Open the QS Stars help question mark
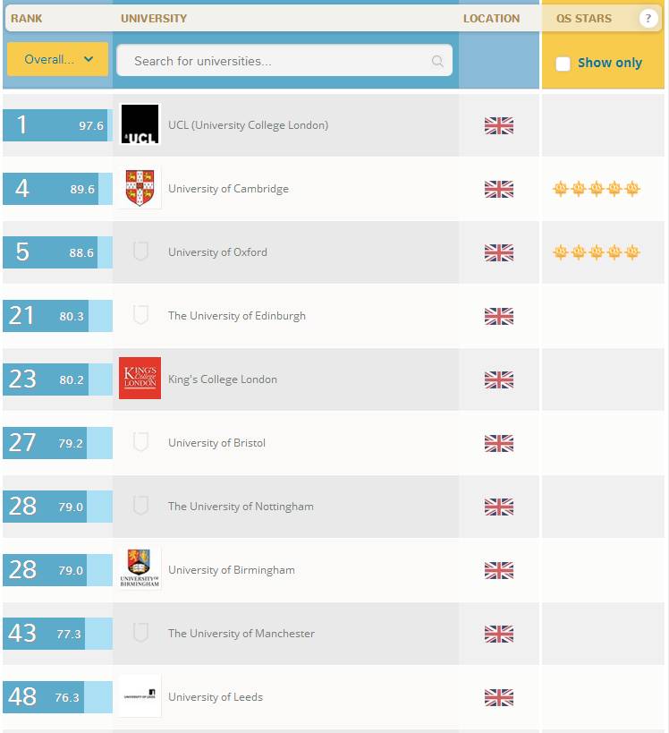669x733 pixels. 648,18
